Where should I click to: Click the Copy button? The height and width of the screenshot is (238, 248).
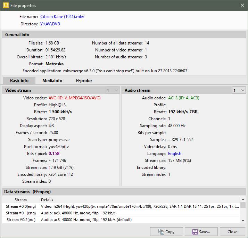coord(166,232)
